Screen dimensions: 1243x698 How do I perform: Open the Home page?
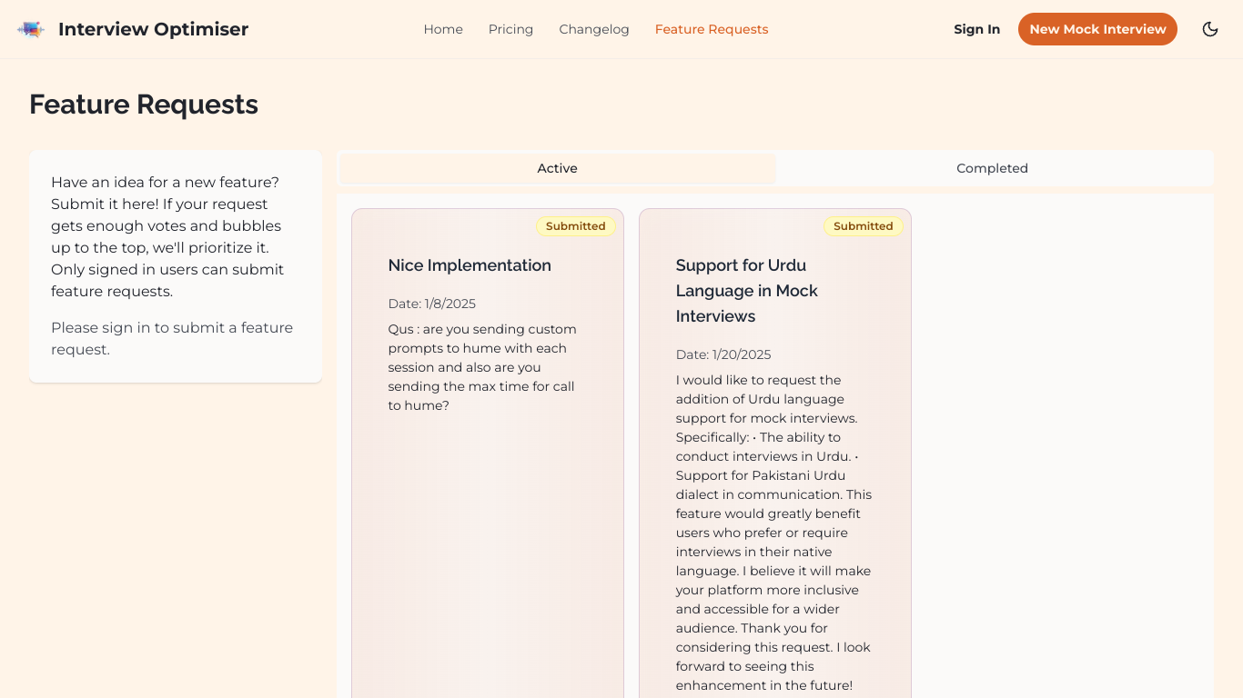(x=443, y=29)
